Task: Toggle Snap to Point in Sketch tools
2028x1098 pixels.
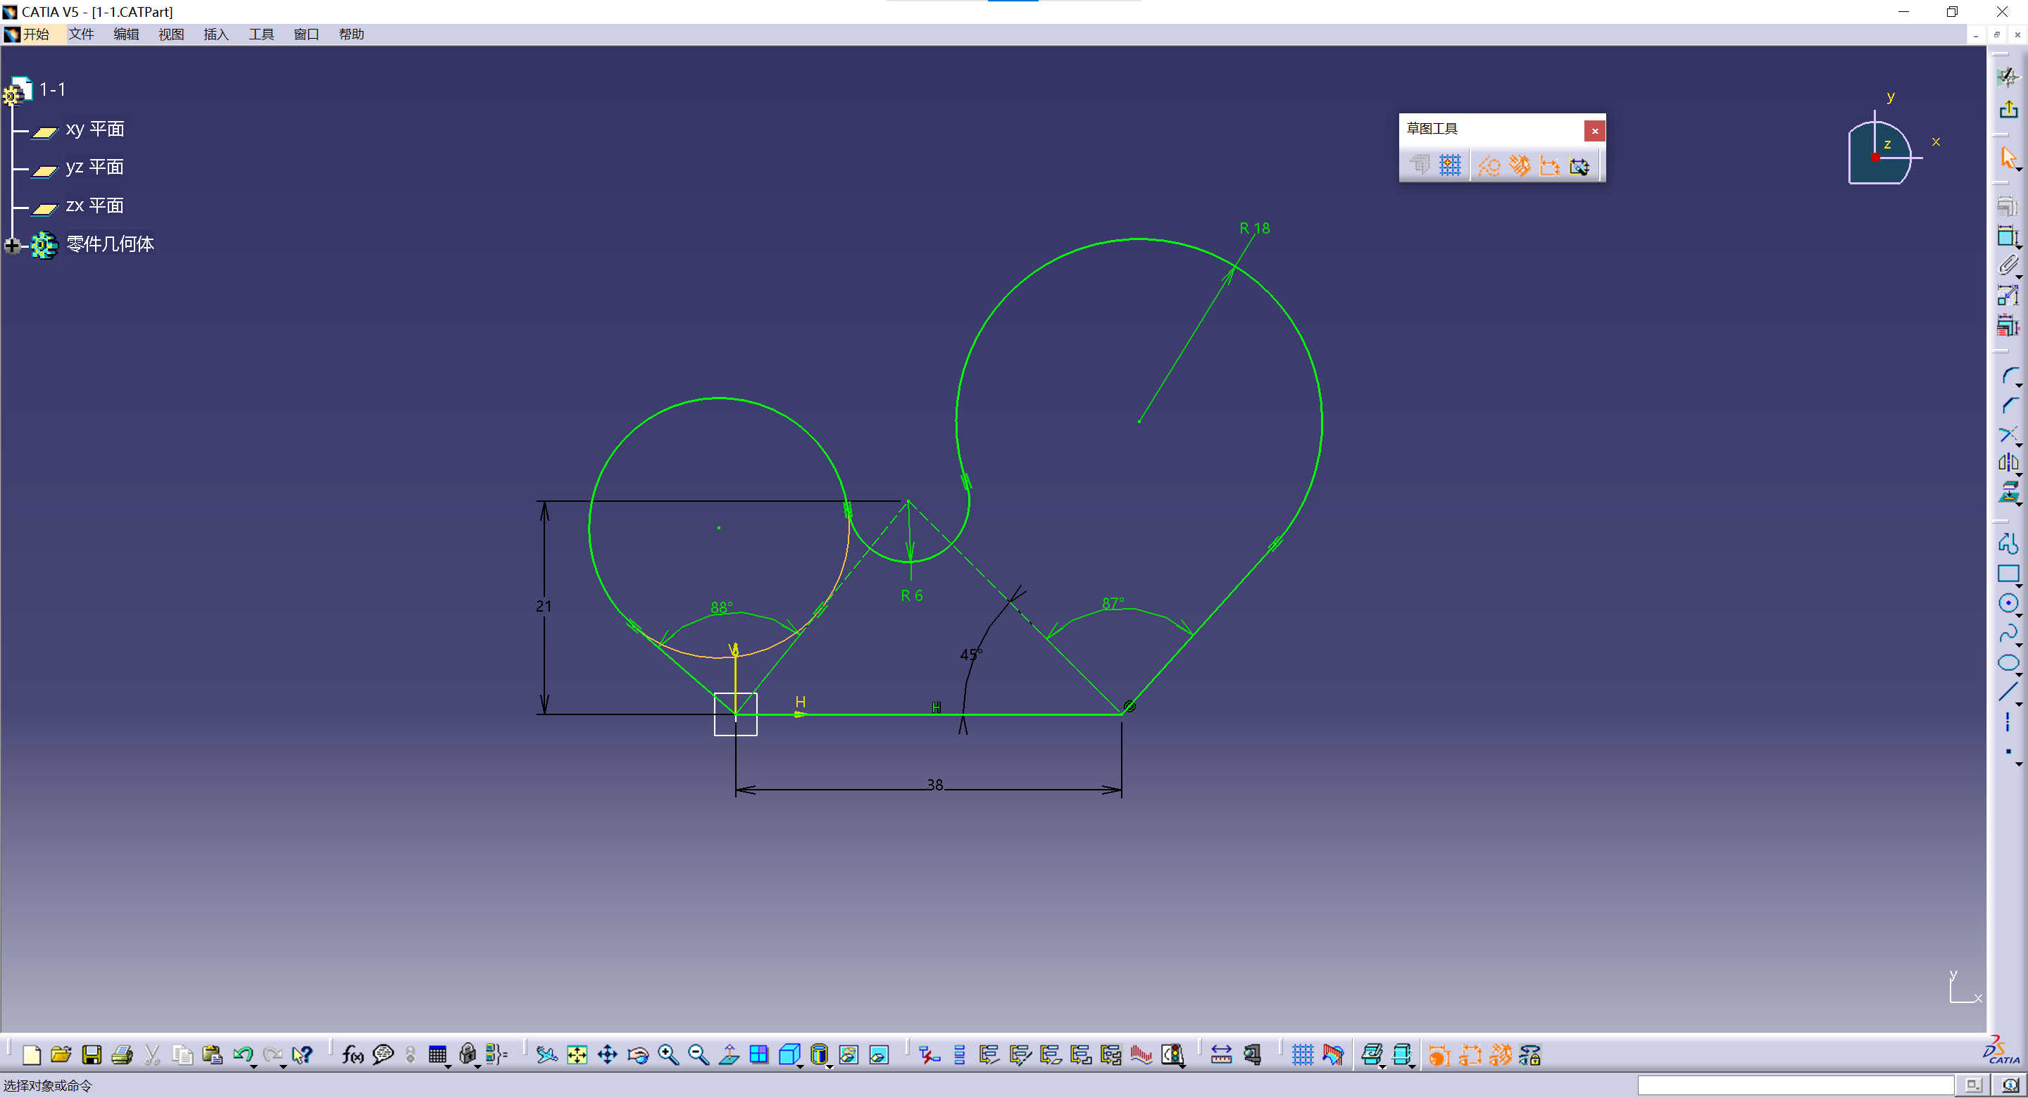Action: tap(1449, 165)
